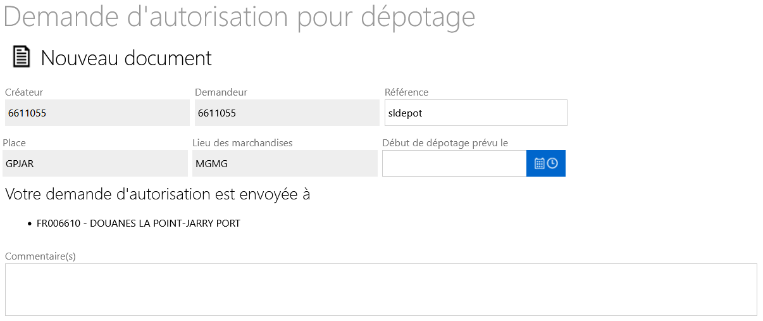Select the Demandeur field showing 6611055
The width and height of the screenshot is (763, 321).
(287, 113)
